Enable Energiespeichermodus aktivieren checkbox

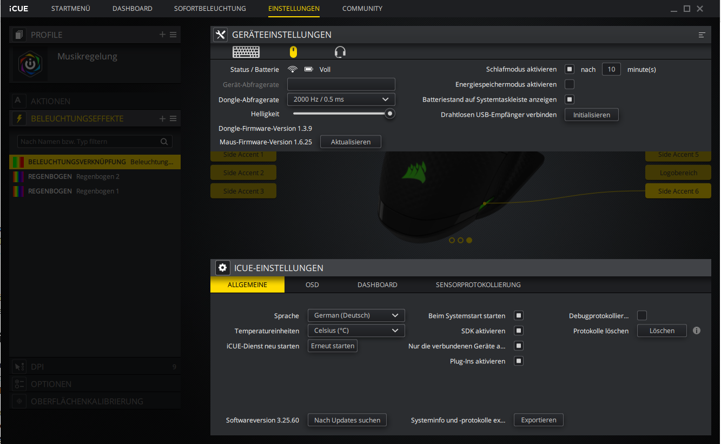[x=570, y=84]
